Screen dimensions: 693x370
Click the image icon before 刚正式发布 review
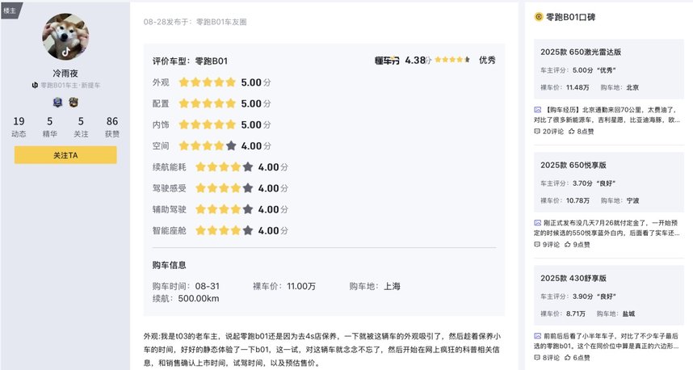tap(537, 223)
